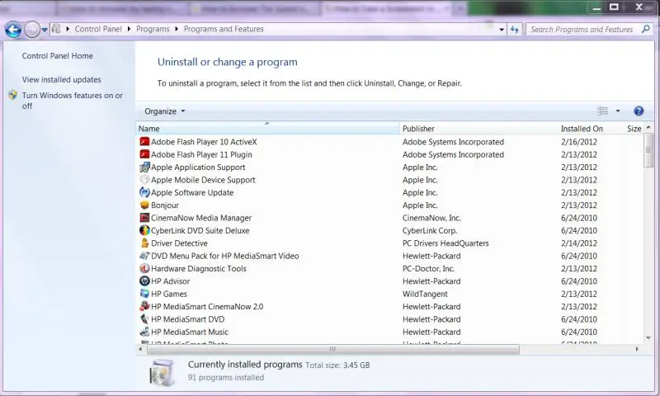The width and height of the screenshot is (660, 396).
Task: Click the Apple Mobile Device Support icon
Action: [x=144, y=179]
